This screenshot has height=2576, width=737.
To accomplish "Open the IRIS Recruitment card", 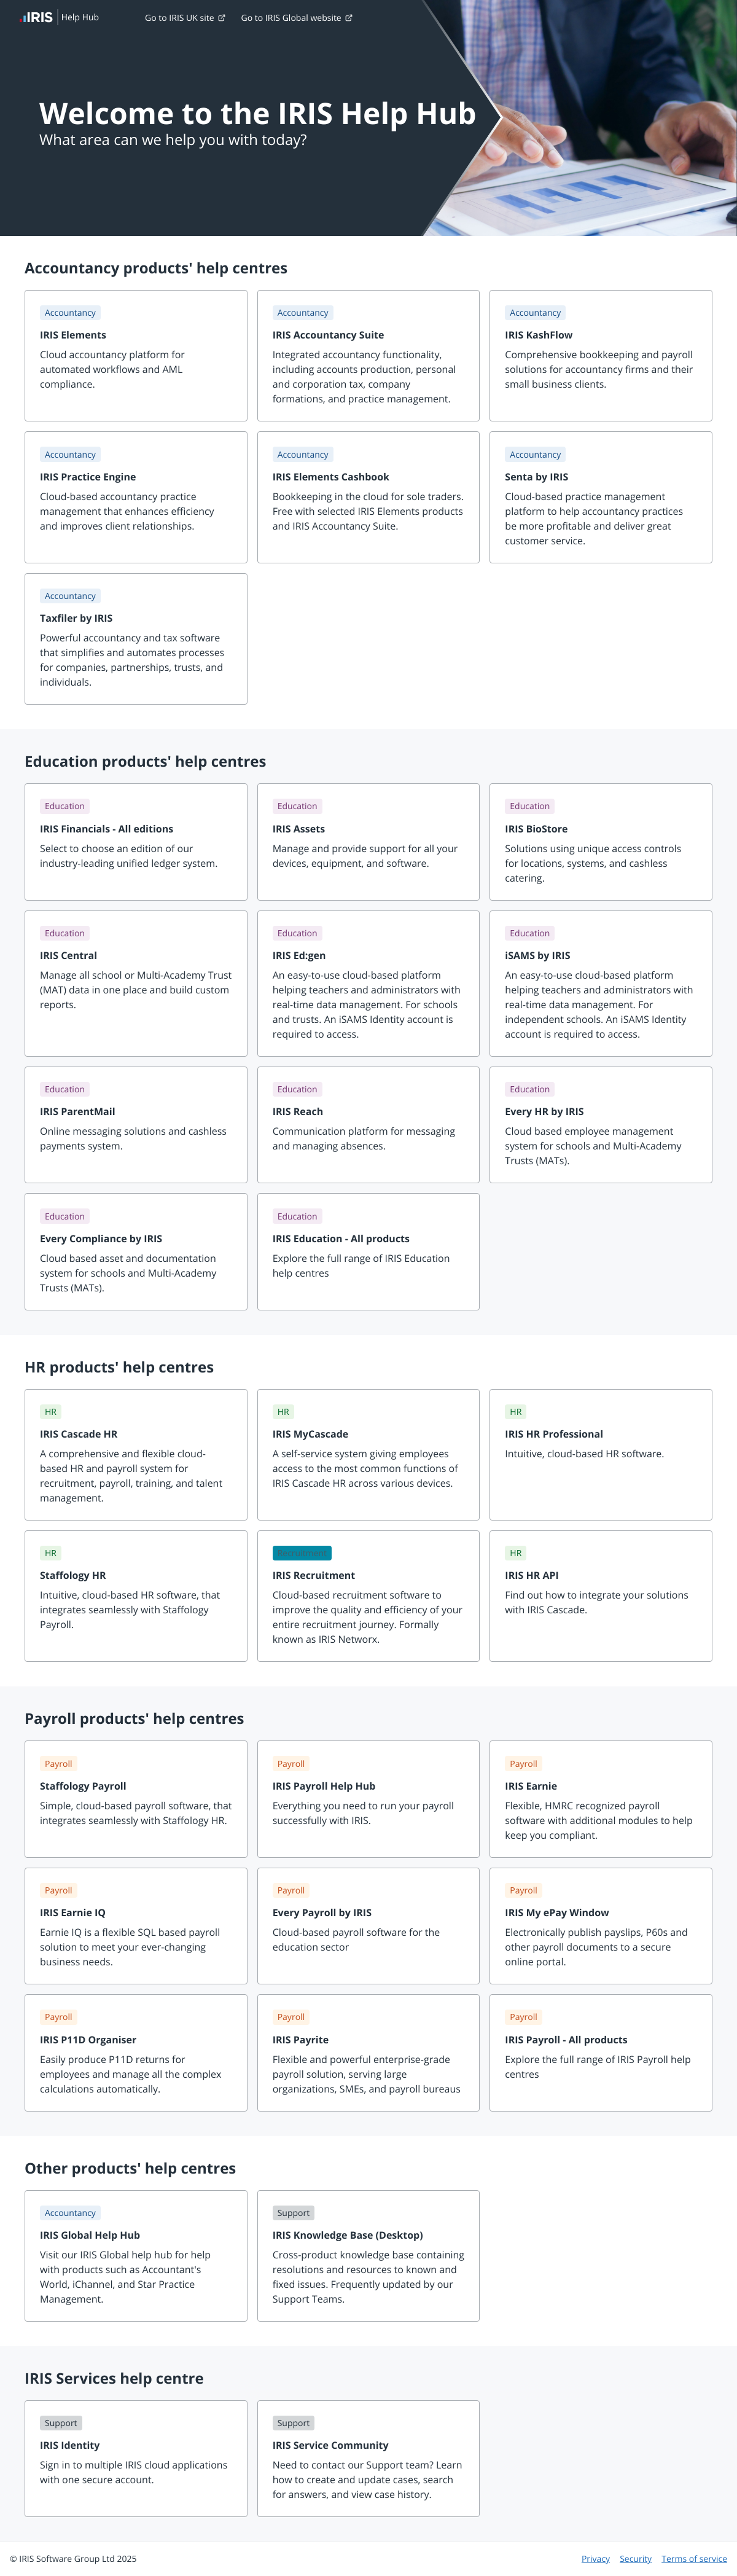I will click(368, 1596).
